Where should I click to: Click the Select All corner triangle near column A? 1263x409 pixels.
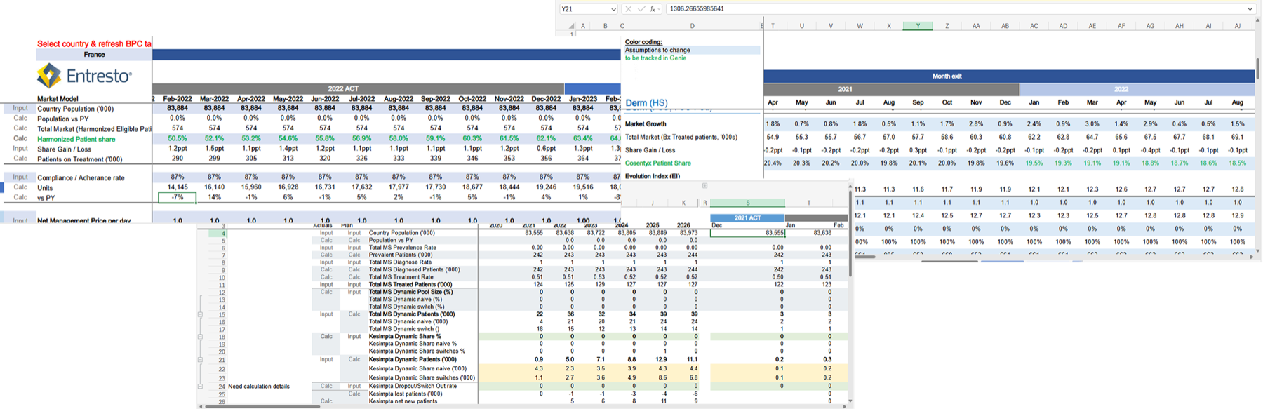[572, 26]
